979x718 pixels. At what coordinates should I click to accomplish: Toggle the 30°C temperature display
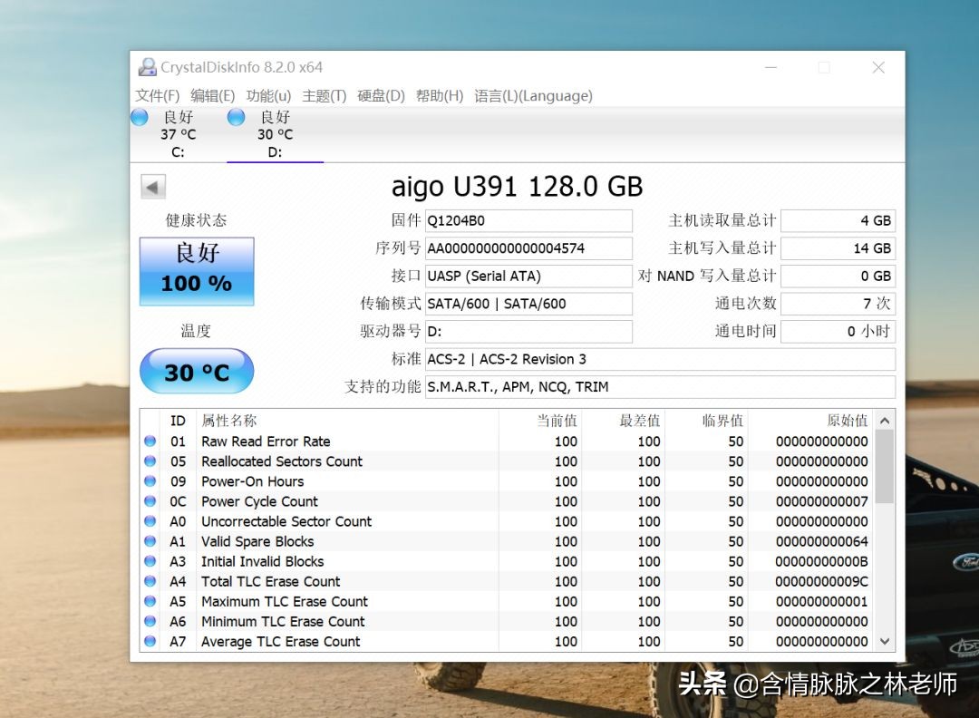tap(196, 371)
